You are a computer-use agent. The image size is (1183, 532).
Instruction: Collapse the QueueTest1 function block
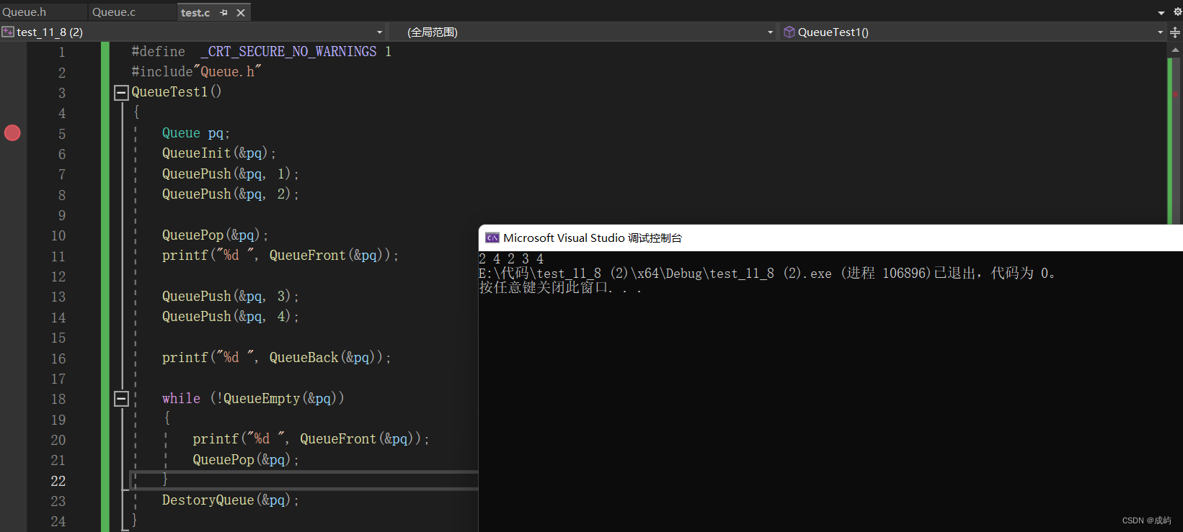coord(122,92)
